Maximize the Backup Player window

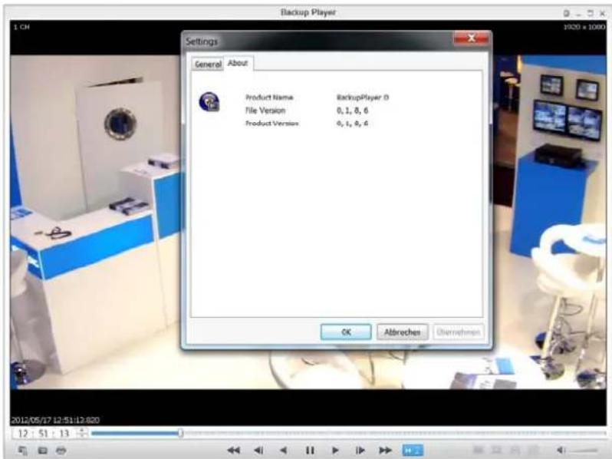(591, 13)
